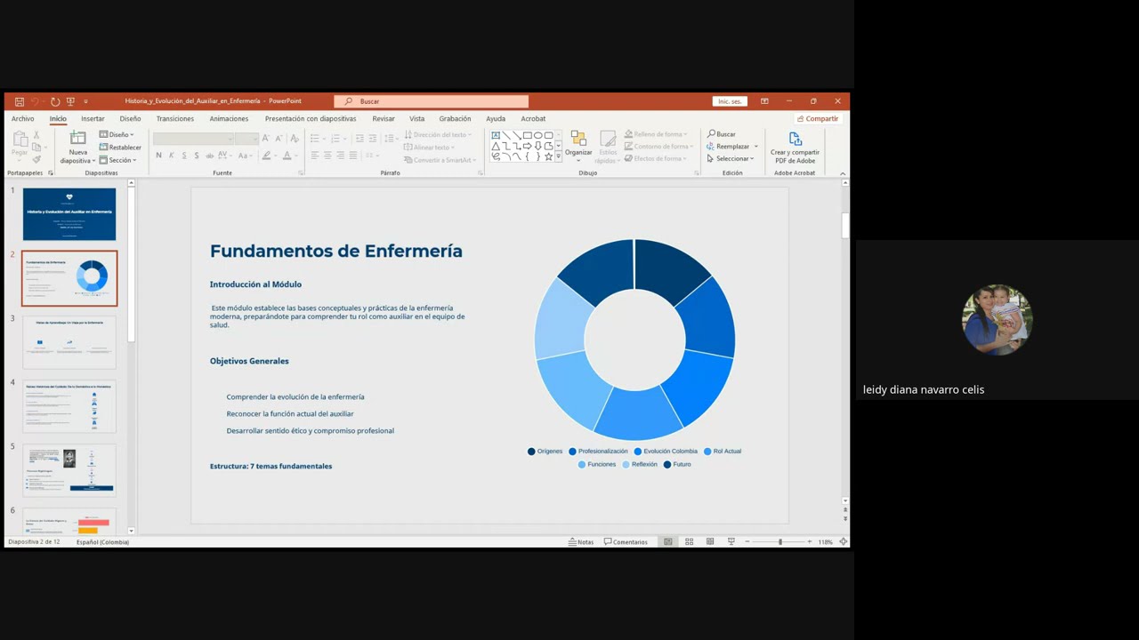1139x640 pixels.
Task: Open Dibujo group dialog launcher
Action: coord(697,173)
